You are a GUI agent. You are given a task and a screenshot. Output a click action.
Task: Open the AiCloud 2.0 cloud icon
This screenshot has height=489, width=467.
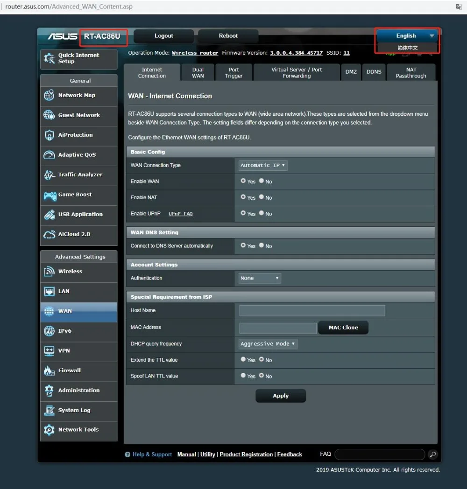[x=50, y=235]
